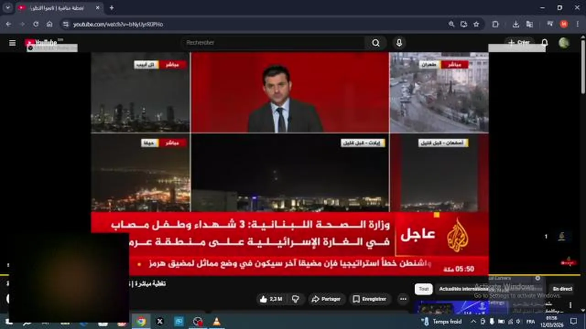The width and height of the screenshot is (586, 329).
Task: Select the En direct chip
Action: (x=562, y=289)
